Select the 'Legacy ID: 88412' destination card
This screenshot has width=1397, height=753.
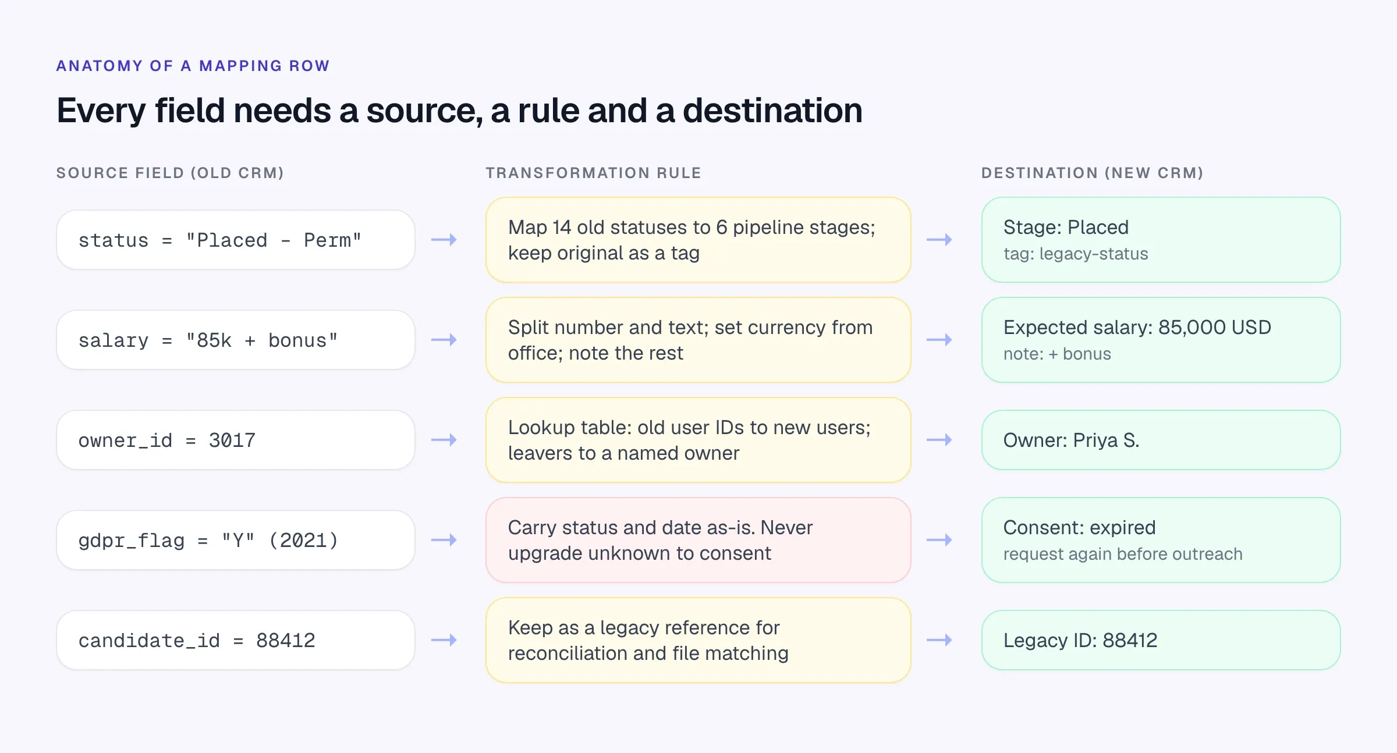coord(1161,640)
